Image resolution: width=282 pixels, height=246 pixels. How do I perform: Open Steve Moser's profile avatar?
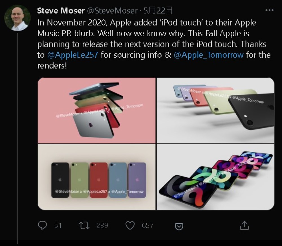click(x=17, y=18)
